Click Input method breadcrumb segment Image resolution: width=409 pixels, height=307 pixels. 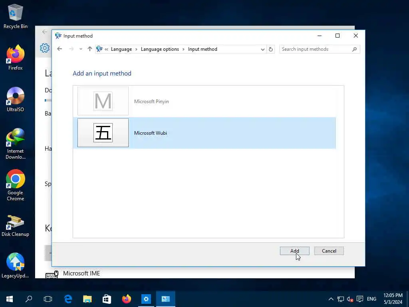tap(203, 49)
